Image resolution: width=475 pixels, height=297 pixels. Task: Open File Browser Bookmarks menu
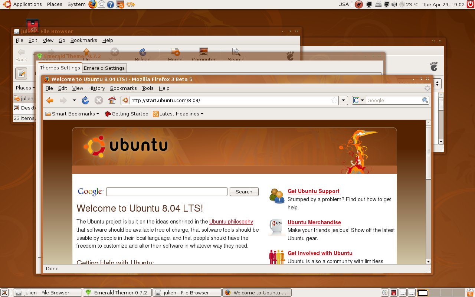coord(84,40)
